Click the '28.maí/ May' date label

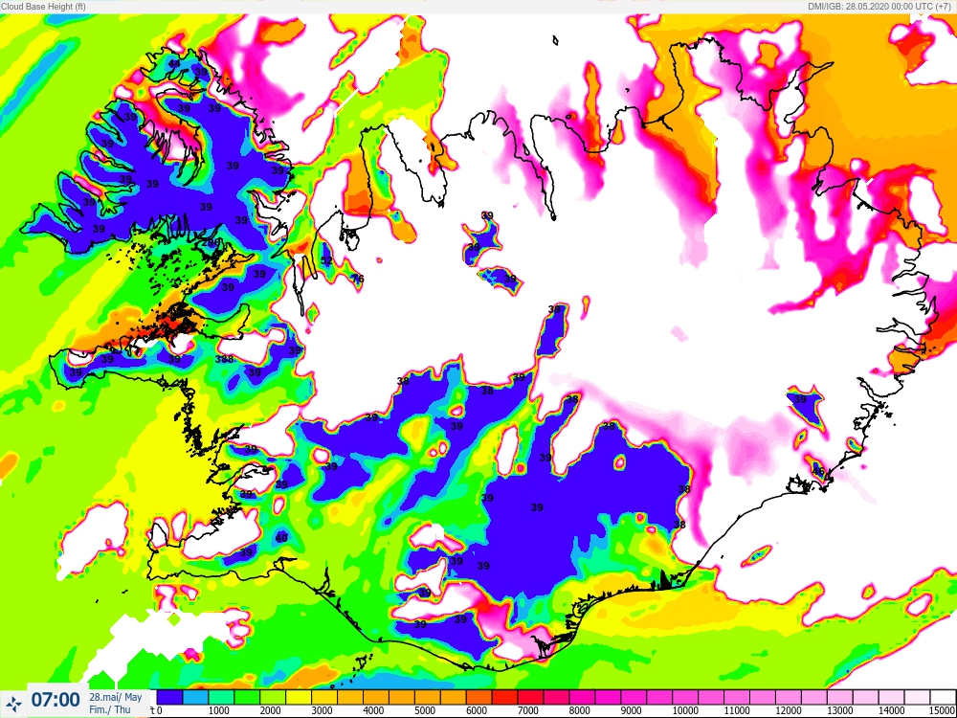116,697
